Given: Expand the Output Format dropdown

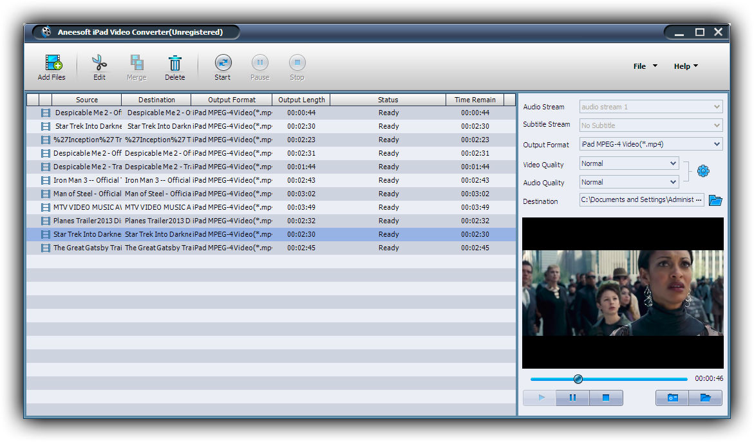Looking at the screenshot, I should point(651,145).
